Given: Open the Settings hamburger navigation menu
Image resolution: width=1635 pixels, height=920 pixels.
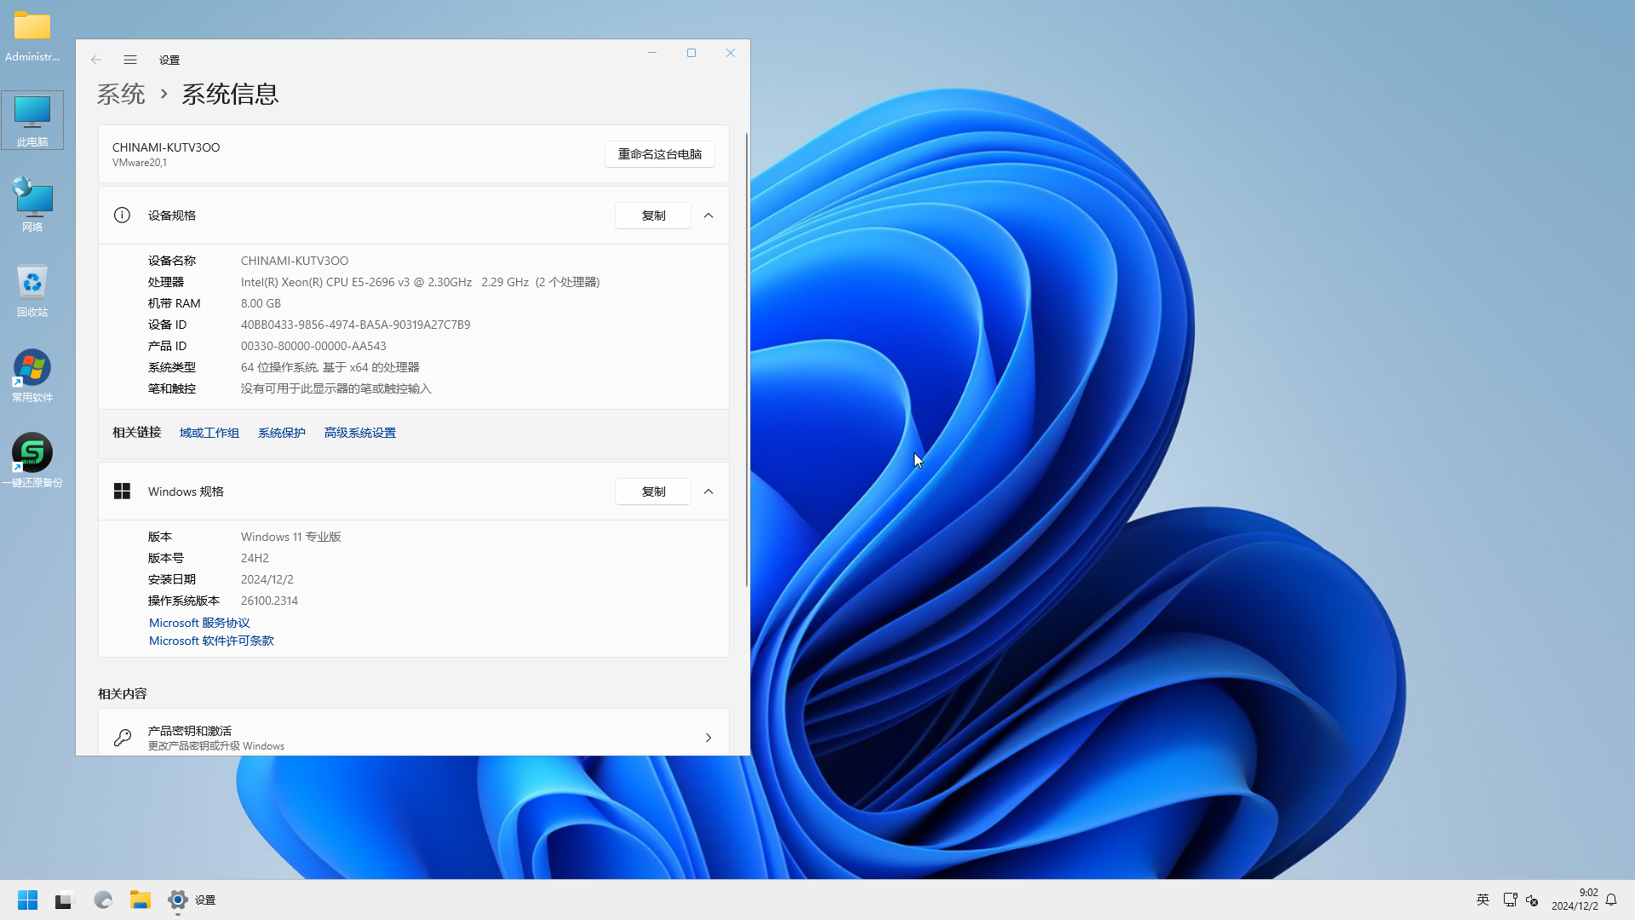Looking at the screenshot, I should pos(130,60).
